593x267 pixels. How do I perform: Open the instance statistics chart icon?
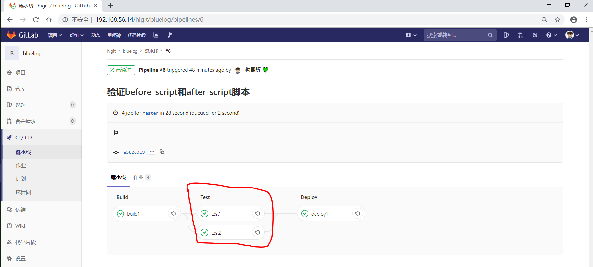[156, 35]
